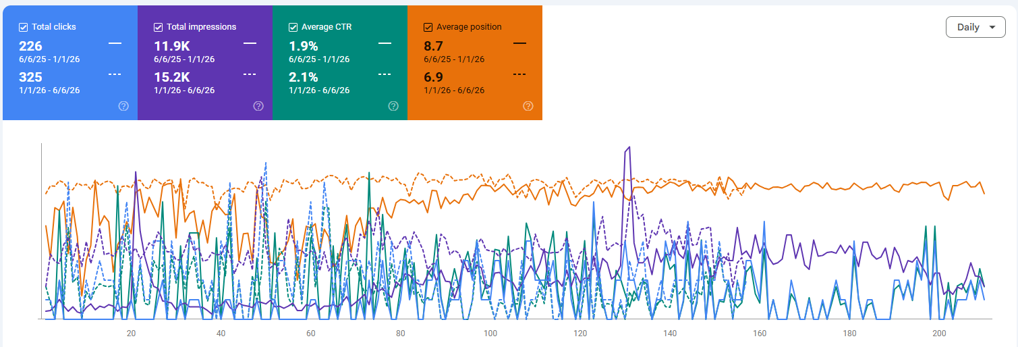Click the Total impressions label
This screenshot has width=1018, height=347.
[x=202, y=27]
